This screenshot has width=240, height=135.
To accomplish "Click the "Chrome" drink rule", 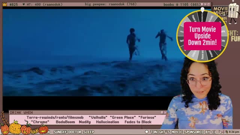I will pyautogui.click(x=40, y=122).
